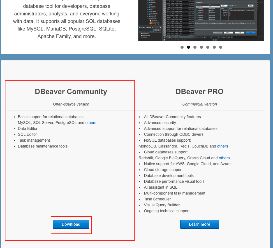
Task: Click the DBeaver PRO heading
Action: (200, 92)
